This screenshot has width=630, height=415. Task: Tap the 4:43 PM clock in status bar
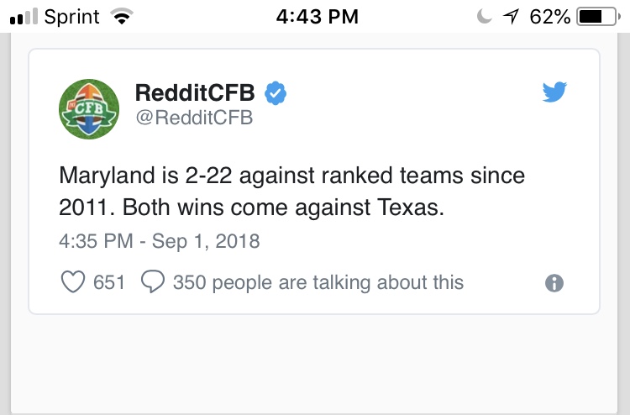point(317,17)
